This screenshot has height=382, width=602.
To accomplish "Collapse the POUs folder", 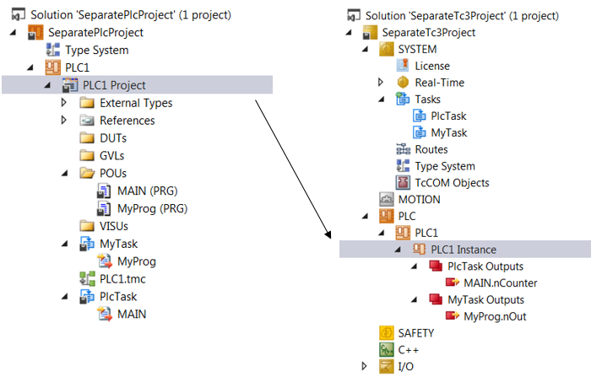I will [64, 174].
